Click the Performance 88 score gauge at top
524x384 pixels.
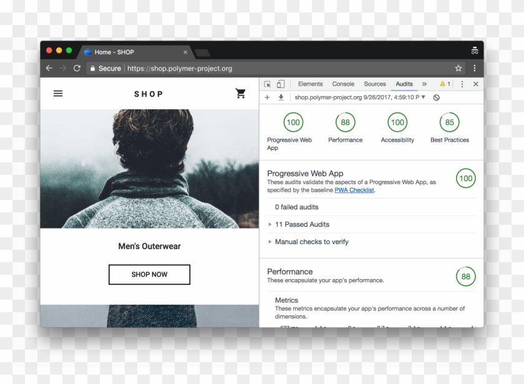coord(345,122)
